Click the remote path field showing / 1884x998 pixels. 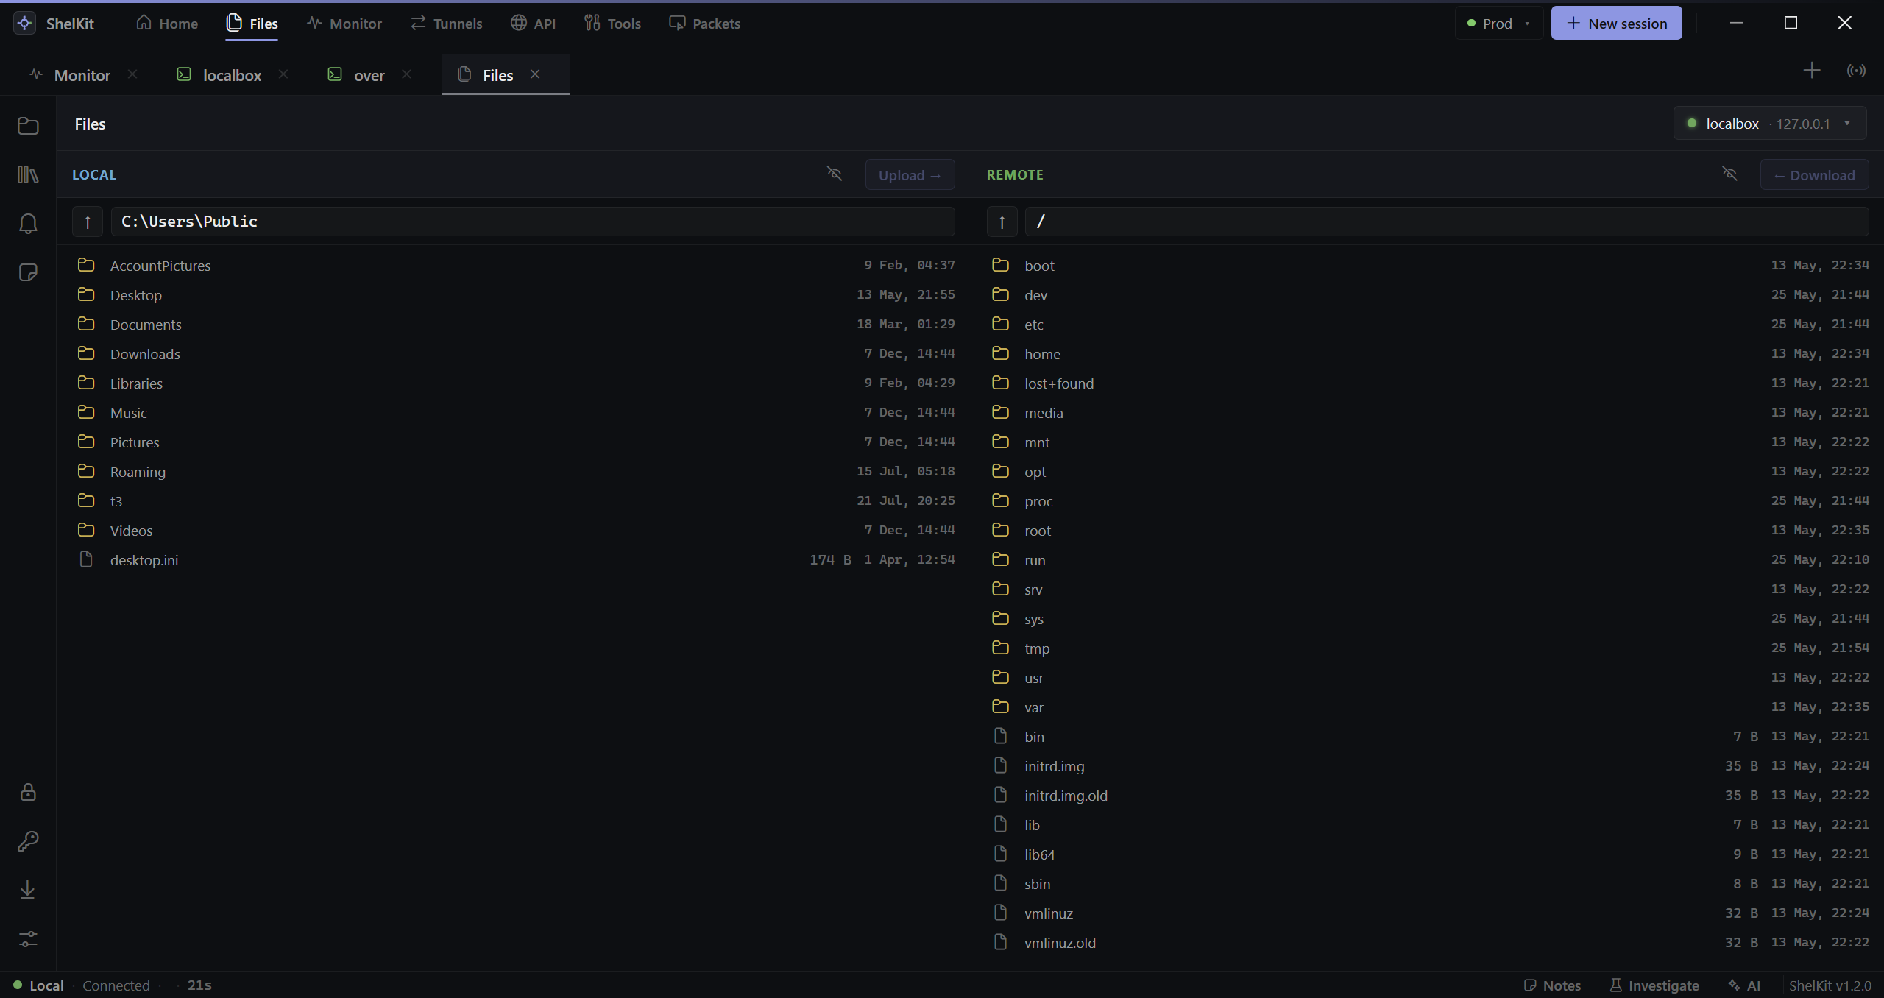click(x=1446, y=222)
